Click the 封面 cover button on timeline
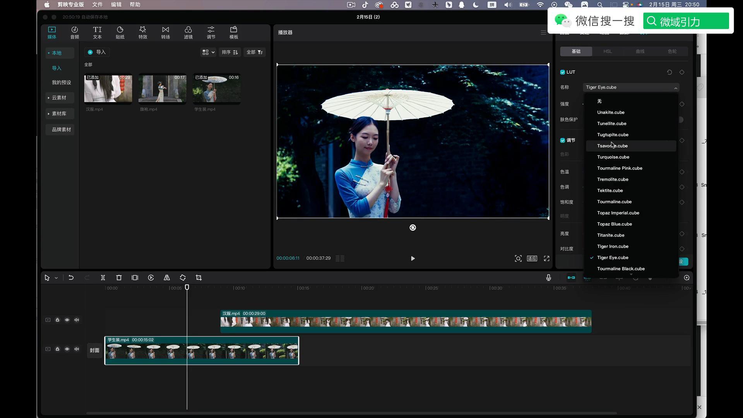 click(x=94, y=350)
